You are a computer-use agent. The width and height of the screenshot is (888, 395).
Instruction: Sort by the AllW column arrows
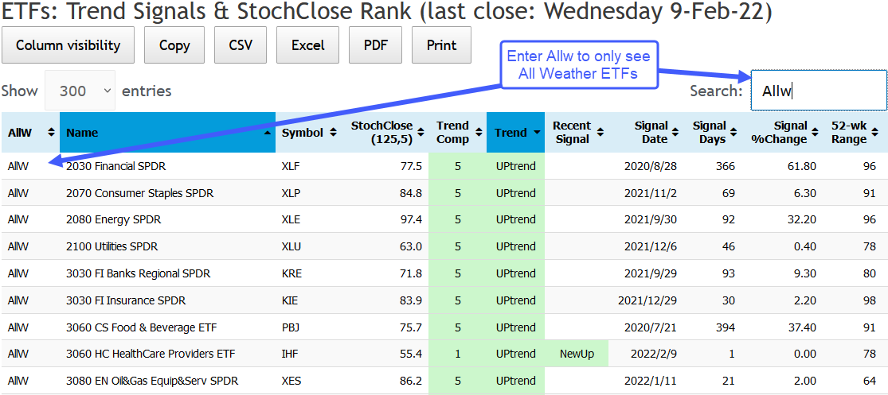[52, 133]
